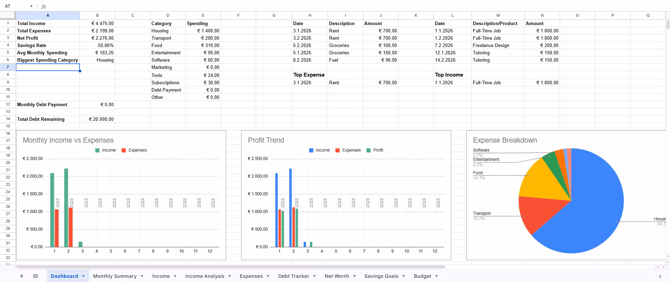This screenshot has width=670, height=282.
Task: Select row 12 header
Action: 8,104
